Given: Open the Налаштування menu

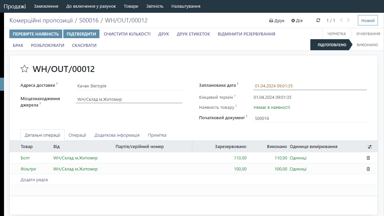Looking at the screenshot, I should [x=186, y=6].
